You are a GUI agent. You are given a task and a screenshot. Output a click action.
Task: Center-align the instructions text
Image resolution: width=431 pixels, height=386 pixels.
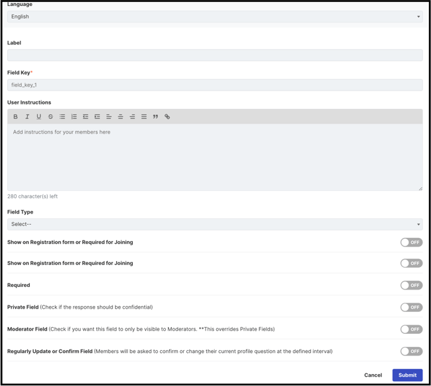[x=120, y=116]
